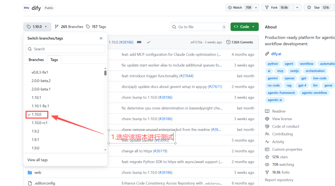Select tag v0.8.3-fix1

[x=40, y=72]
